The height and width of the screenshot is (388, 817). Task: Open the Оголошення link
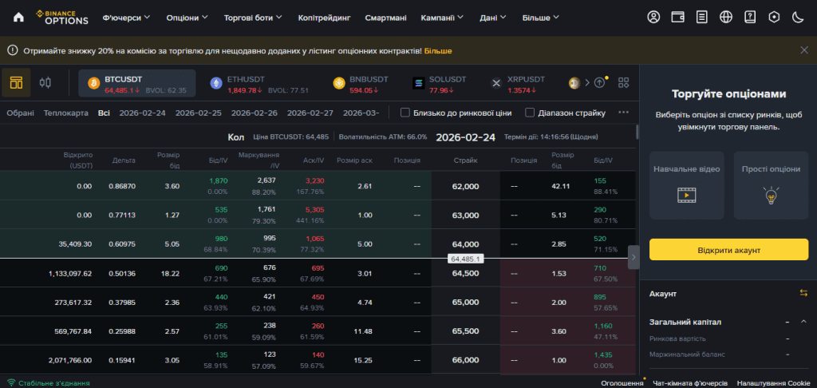pyautogui.click(x=622, y=383)
